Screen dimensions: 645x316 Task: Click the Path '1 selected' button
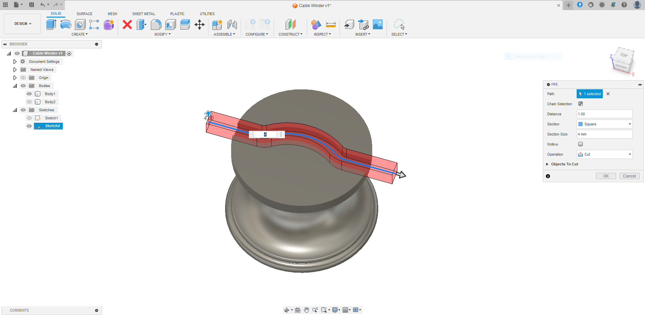point(590,94)
